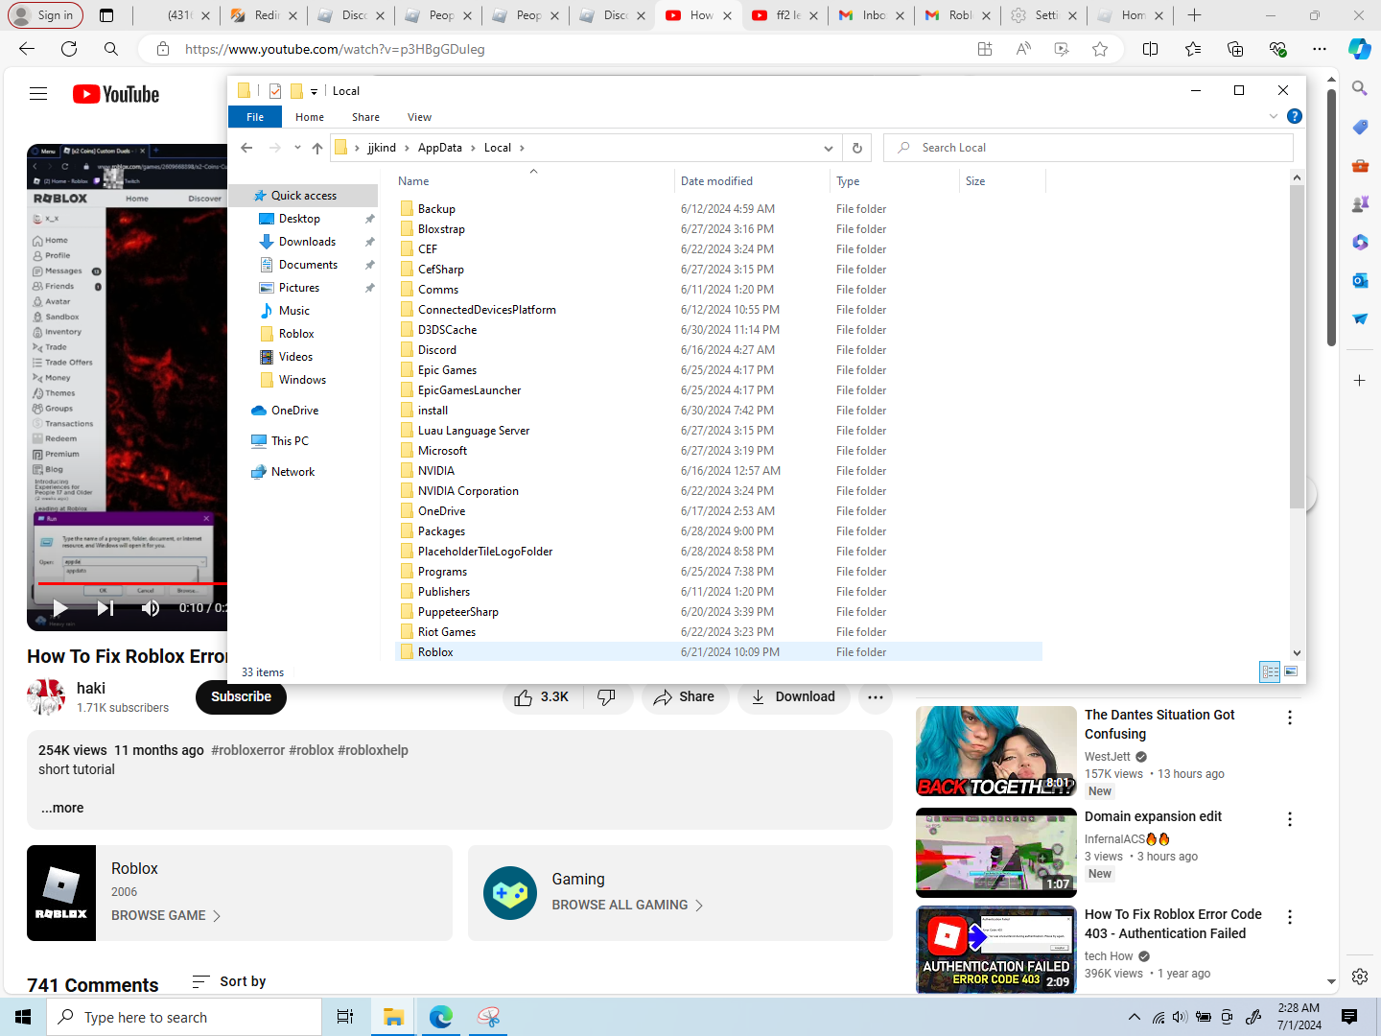Open Edge Split screen icon
Viewport: 1381px width, 1036px height.
pyautogui.click(x=1151, y=49)
